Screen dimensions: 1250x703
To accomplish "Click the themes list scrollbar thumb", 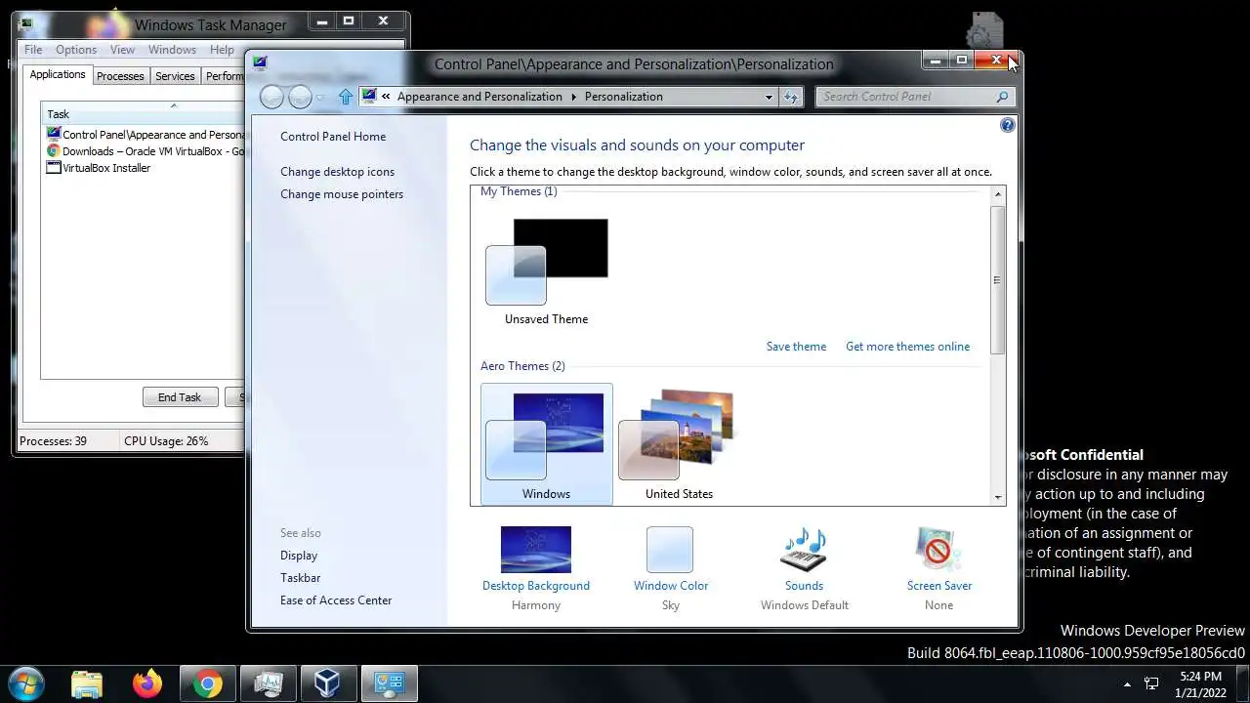I will pos(998,279).
